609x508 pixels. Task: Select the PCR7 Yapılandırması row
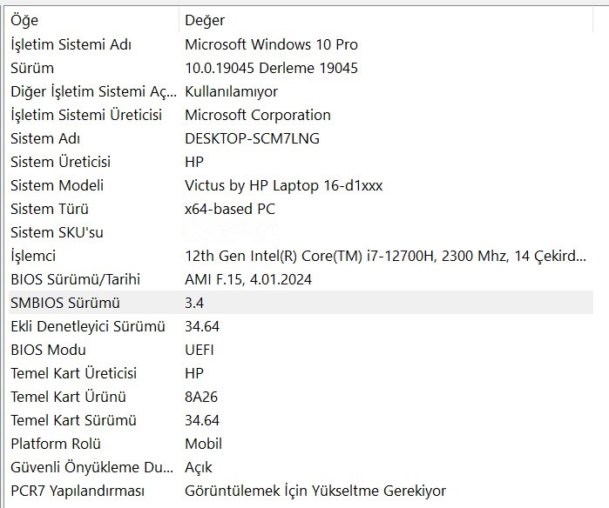click(77, 491)
